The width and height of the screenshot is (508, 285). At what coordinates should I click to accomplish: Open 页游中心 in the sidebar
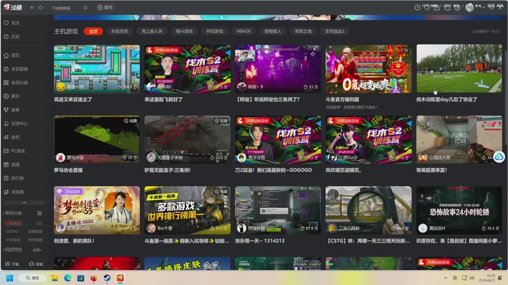(15, 123)
